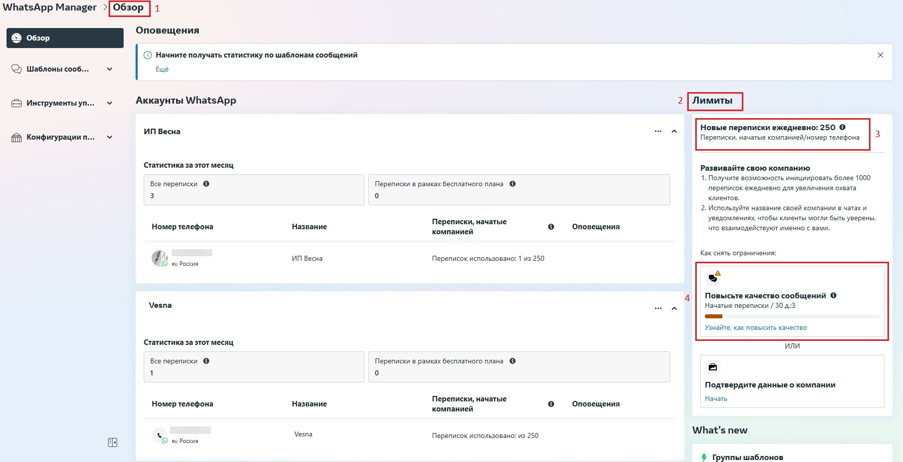Click info icon next to ИП Весна Все переписки

(206, 184)
